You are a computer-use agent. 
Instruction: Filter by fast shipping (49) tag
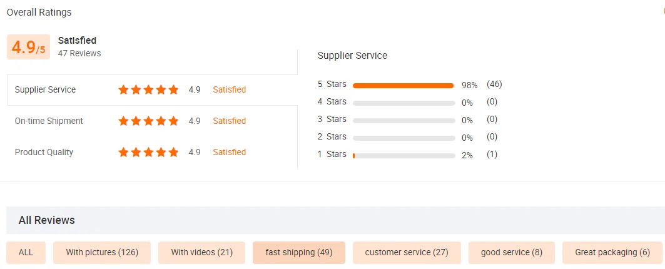[x=298, y=252]
